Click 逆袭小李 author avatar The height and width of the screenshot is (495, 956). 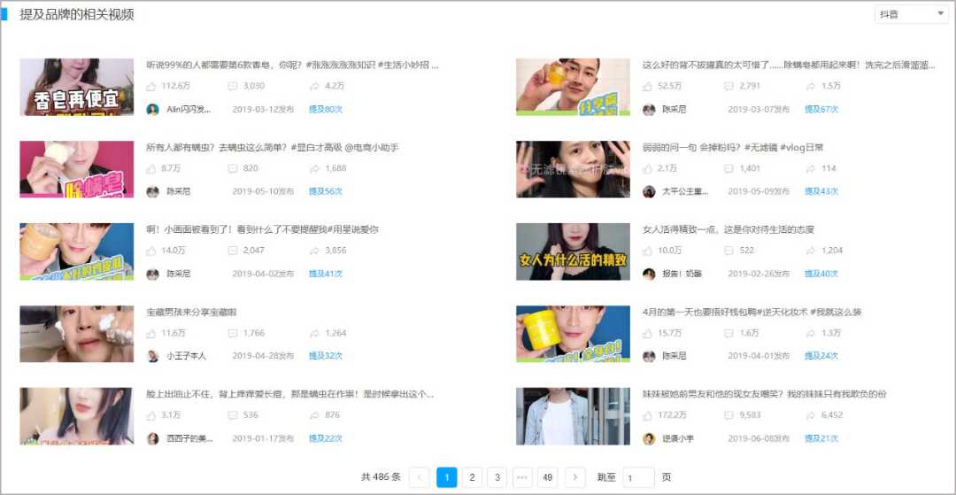[649, 438]
